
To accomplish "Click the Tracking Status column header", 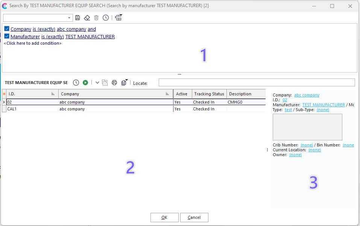I will pyautogui.click(x=209, y=94).
